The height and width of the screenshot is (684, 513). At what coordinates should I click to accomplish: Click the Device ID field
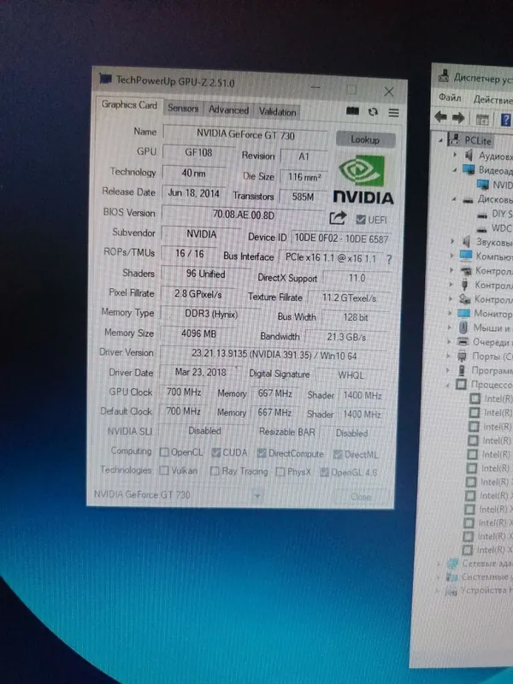pyautogui.click(x=340, y=239)
